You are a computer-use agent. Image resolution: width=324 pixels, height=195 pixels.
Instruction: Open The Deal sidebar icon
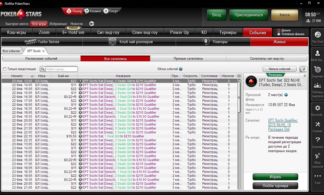[x=317, y=35]
